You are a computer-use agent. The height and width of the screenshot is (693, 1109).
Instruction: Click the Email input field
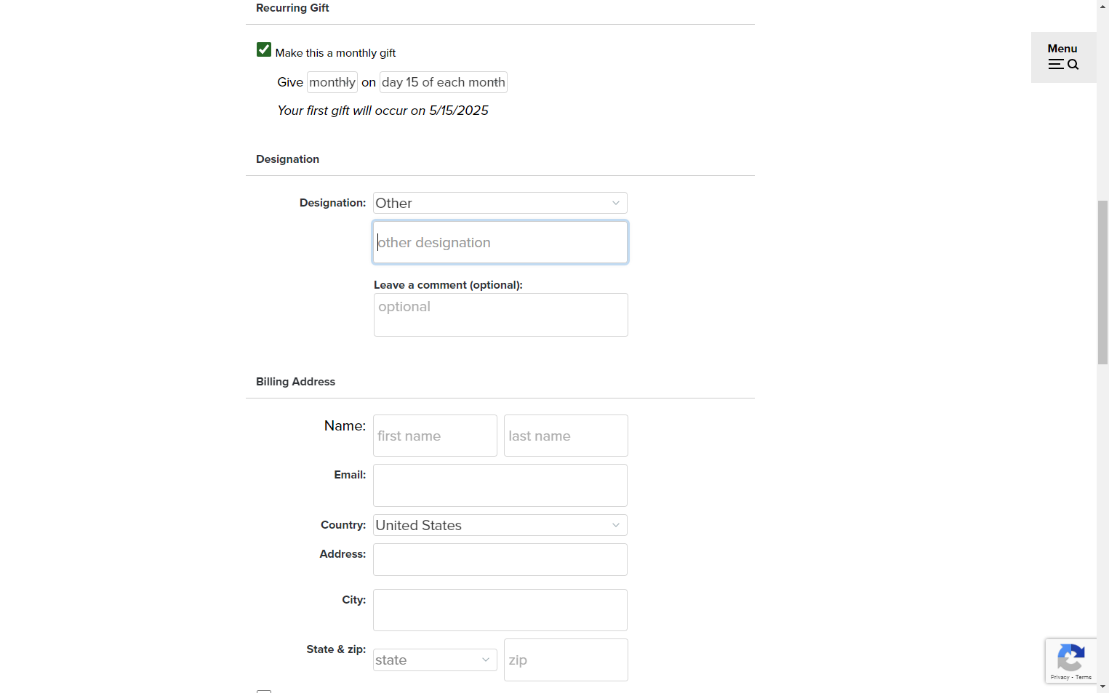[x=500, y=485]
